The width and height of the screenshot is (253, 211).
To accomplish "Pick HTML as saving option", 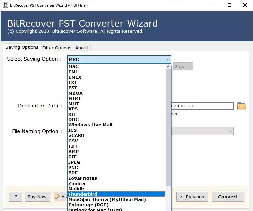I will tap(116, 99).
